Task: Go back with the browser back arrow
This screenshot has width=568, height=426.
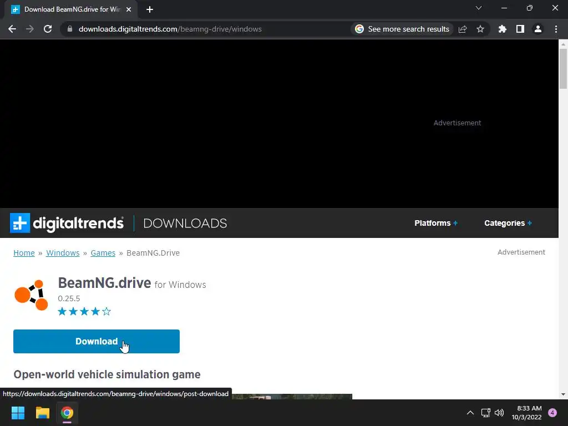Action: point(12,29)
